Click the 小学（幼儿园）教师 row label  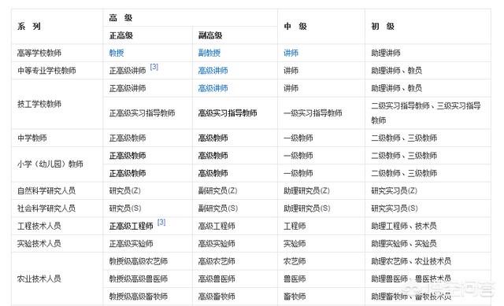tap(50, 164)
